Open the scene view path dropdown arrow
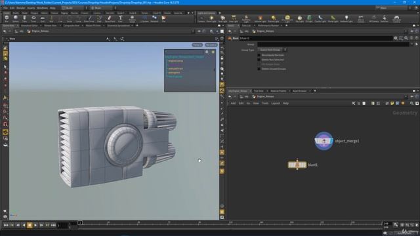This screenshot has width=420, height=236. (x=193, y=31)
